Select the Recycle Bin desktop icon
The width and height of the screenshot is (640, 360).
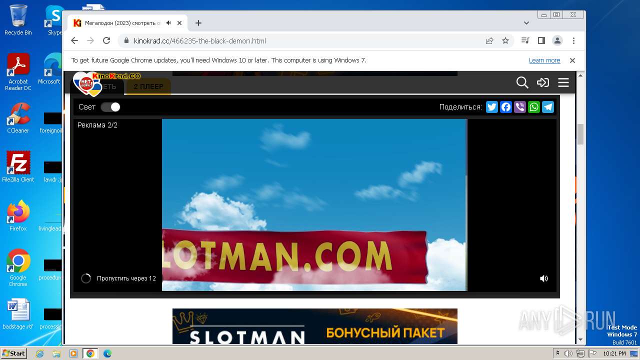[x=18, y=20]
